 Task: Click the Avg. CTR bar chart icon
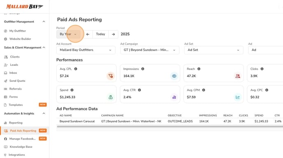pyautogui.click(x=174, y=97)
